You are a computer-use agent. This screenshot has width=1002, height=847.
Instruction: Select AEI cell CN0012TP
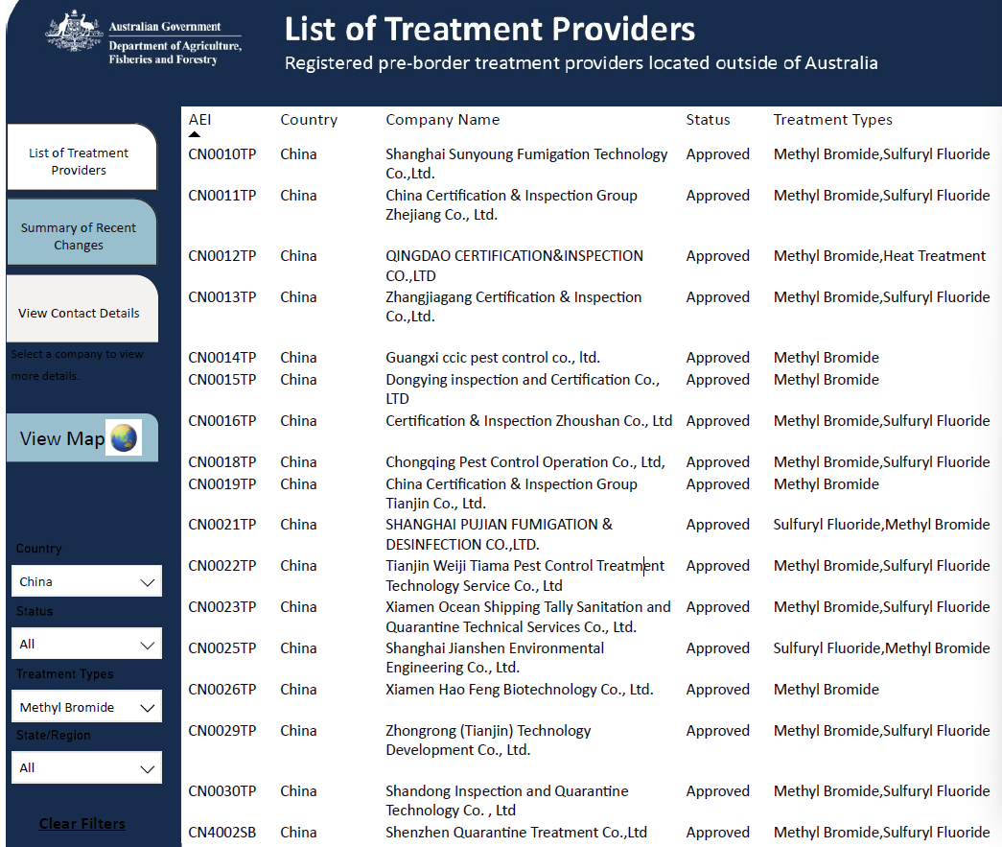(x=222, y=256)
